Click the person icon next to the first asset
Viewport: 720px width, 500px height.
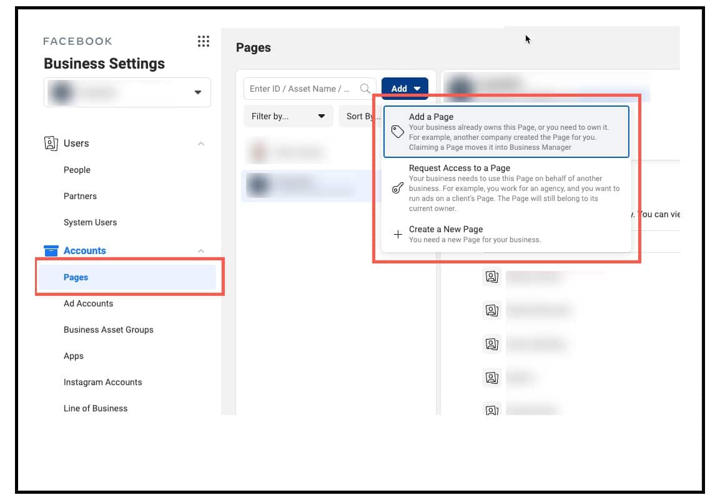493,277
